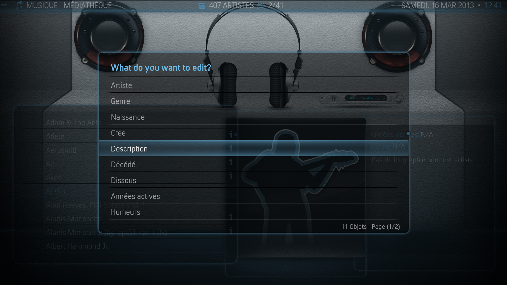Click the "2/41" page counter
This screenshot has width=507, height=285.
(x=276, y=6)
